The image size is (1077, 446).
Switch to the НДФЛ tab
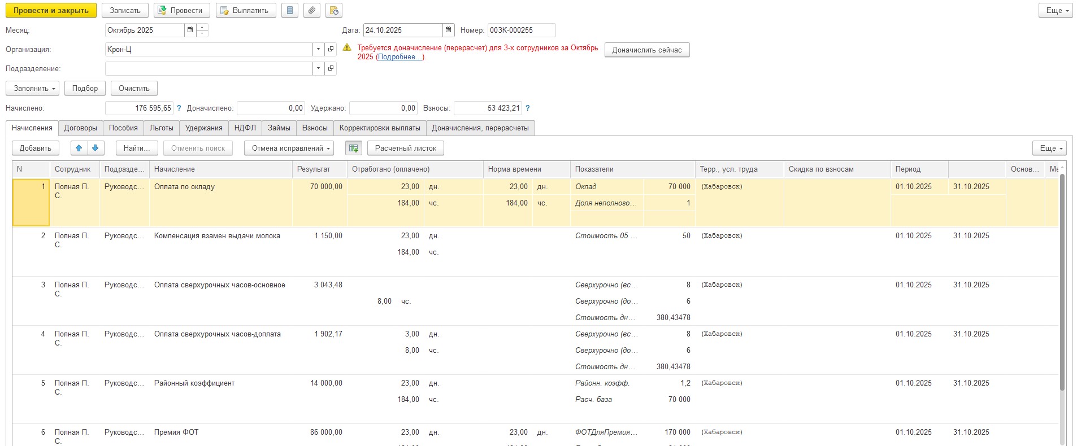(245, 128)
